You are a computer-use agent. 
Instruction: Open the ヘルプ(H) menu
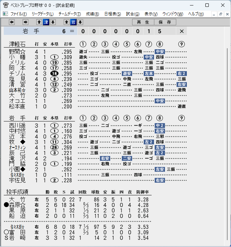[x=196, y=14]
